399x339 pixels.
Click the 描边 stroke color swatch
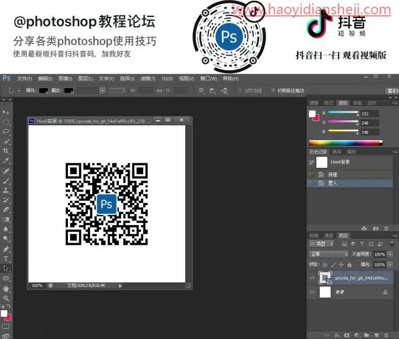tap(68, 91)
